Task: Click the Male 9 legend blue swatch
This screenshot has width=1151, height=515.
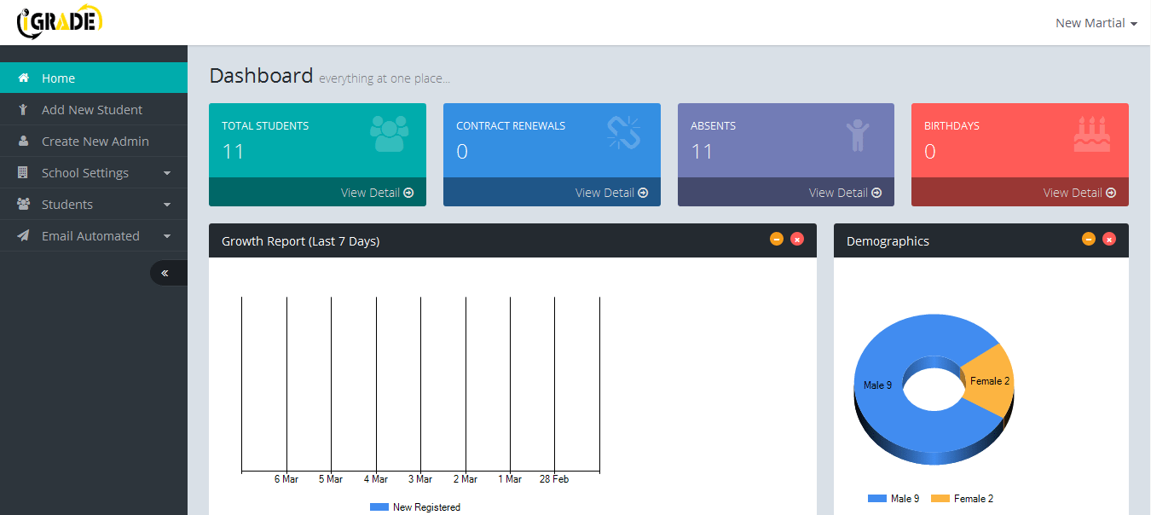Action: click(877, 499)
